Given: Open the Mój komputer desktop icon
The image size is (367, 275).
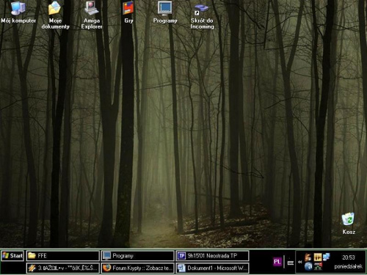Looking at the screenshot, I should 18,12.
